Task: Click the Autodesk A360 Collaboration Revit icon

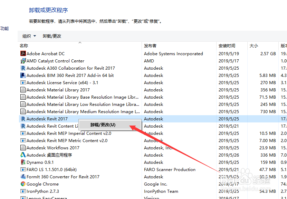Action: (23, 68)
